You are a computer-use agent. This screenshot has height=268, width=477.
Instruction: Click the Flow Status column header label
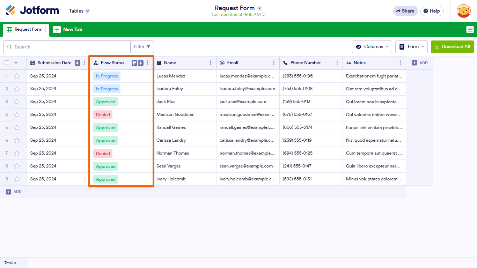pyautogui.click(x=112, y=63)
